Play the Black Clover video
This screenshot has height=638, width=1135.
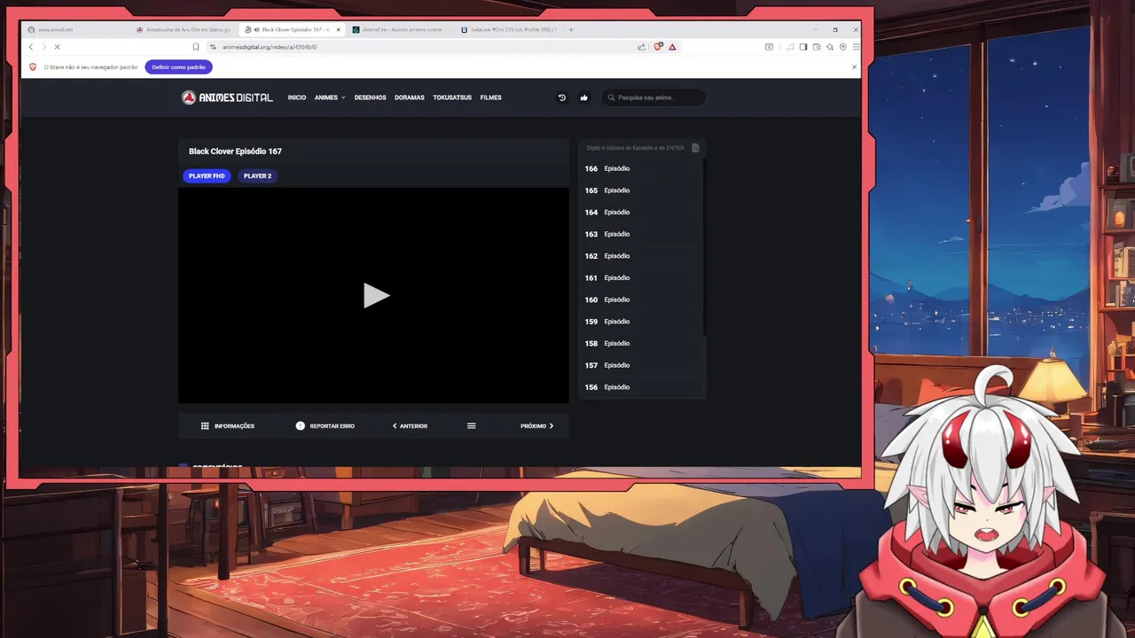(376, 296)
